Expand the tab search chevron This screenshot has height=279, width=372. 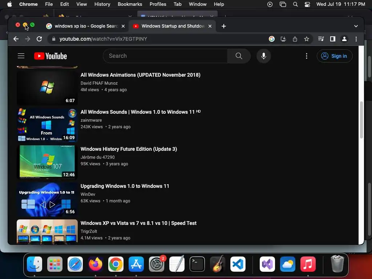tap(356, 26)
